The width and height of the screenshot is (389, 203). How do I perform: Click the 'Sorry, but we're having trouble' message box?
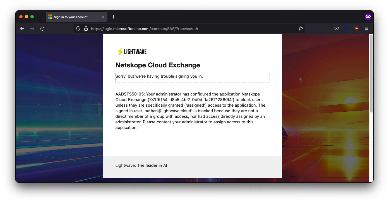tap(192, 78)
